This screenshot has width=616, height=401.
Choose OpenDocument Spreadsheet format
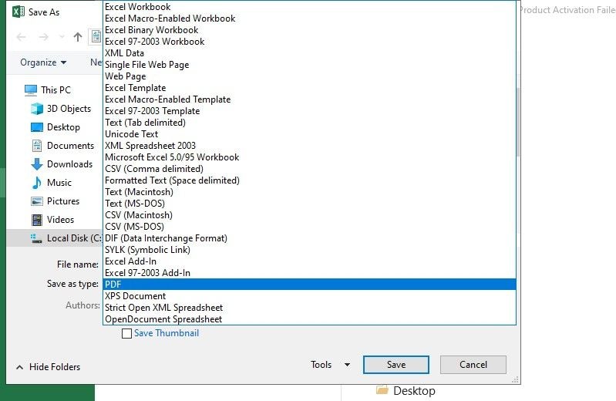tap(309, 319)
